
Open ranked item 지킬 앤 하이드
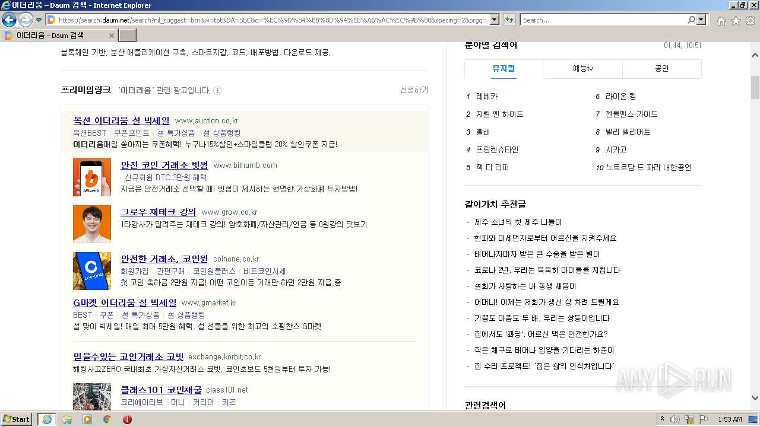tap(500, 114)
